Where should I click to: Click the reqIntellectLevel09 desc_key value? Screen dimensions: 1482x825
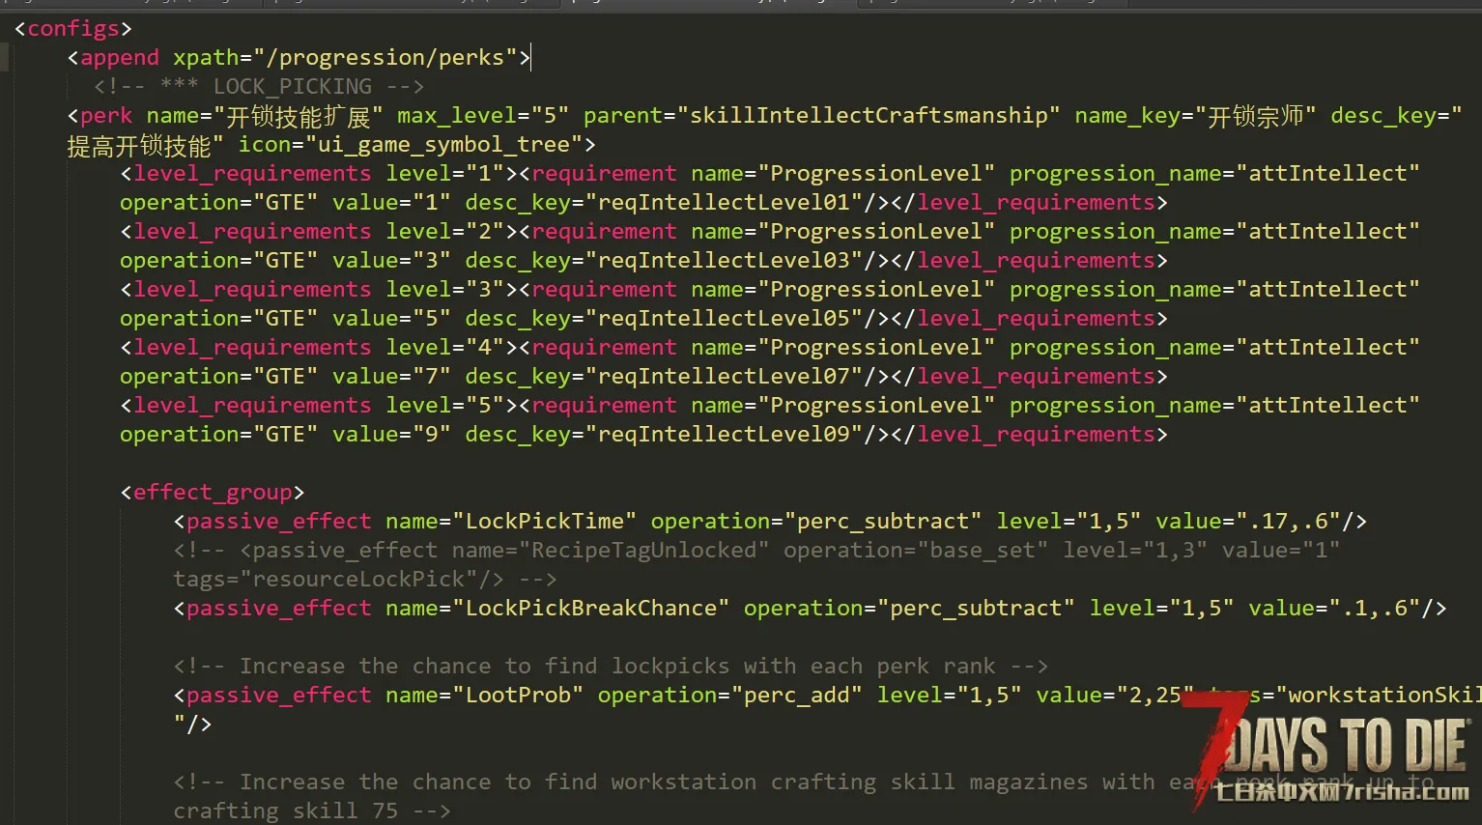724,435
